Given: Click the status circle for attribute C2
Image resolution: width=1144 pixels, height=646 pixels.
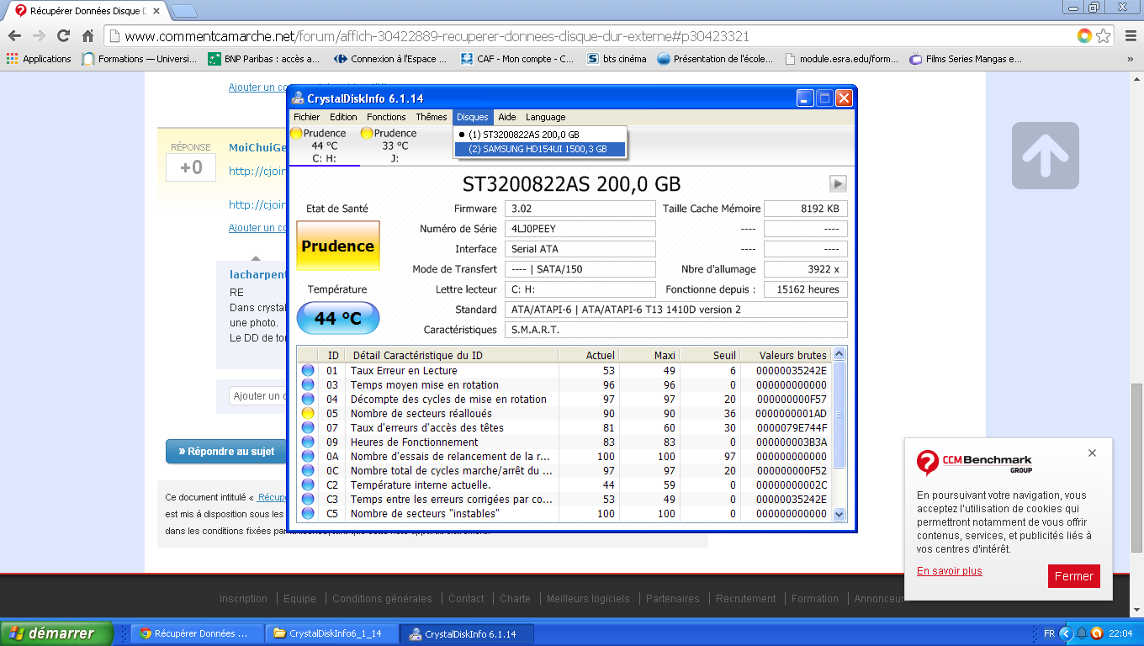Looking at the screenshot, I should [x=308, y=484].
